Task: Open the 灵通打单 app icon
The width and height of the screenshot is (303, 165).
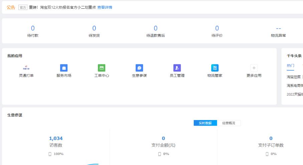Action: tap(26, 68)
